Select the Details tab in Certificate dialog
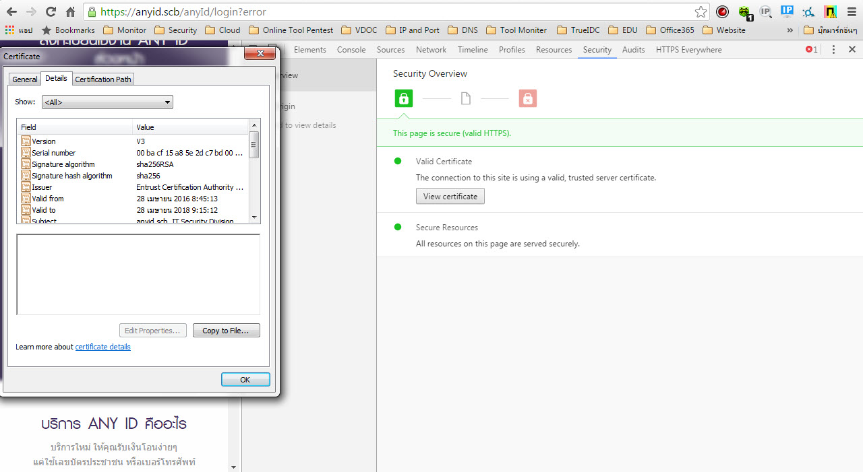The image size is (863, 472). tap(56, 78)
